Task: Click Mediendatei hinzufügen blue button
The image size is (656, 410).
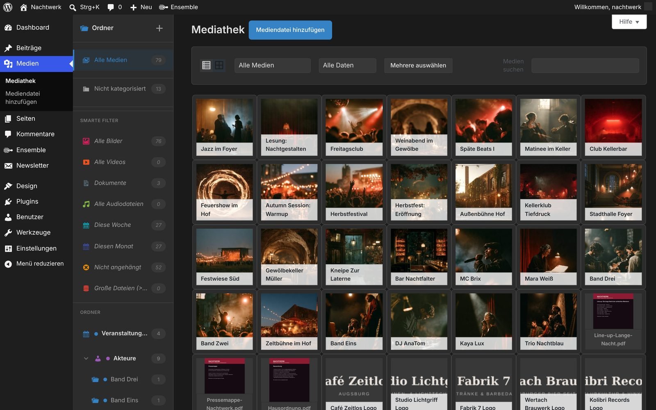Action: [290, 30]
